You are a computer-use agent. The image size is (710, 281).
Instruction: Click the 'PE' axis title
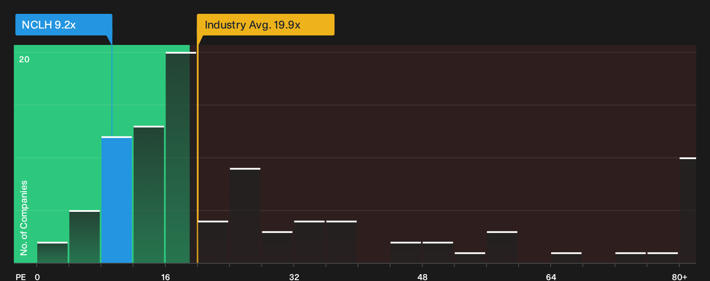point(21,277)
